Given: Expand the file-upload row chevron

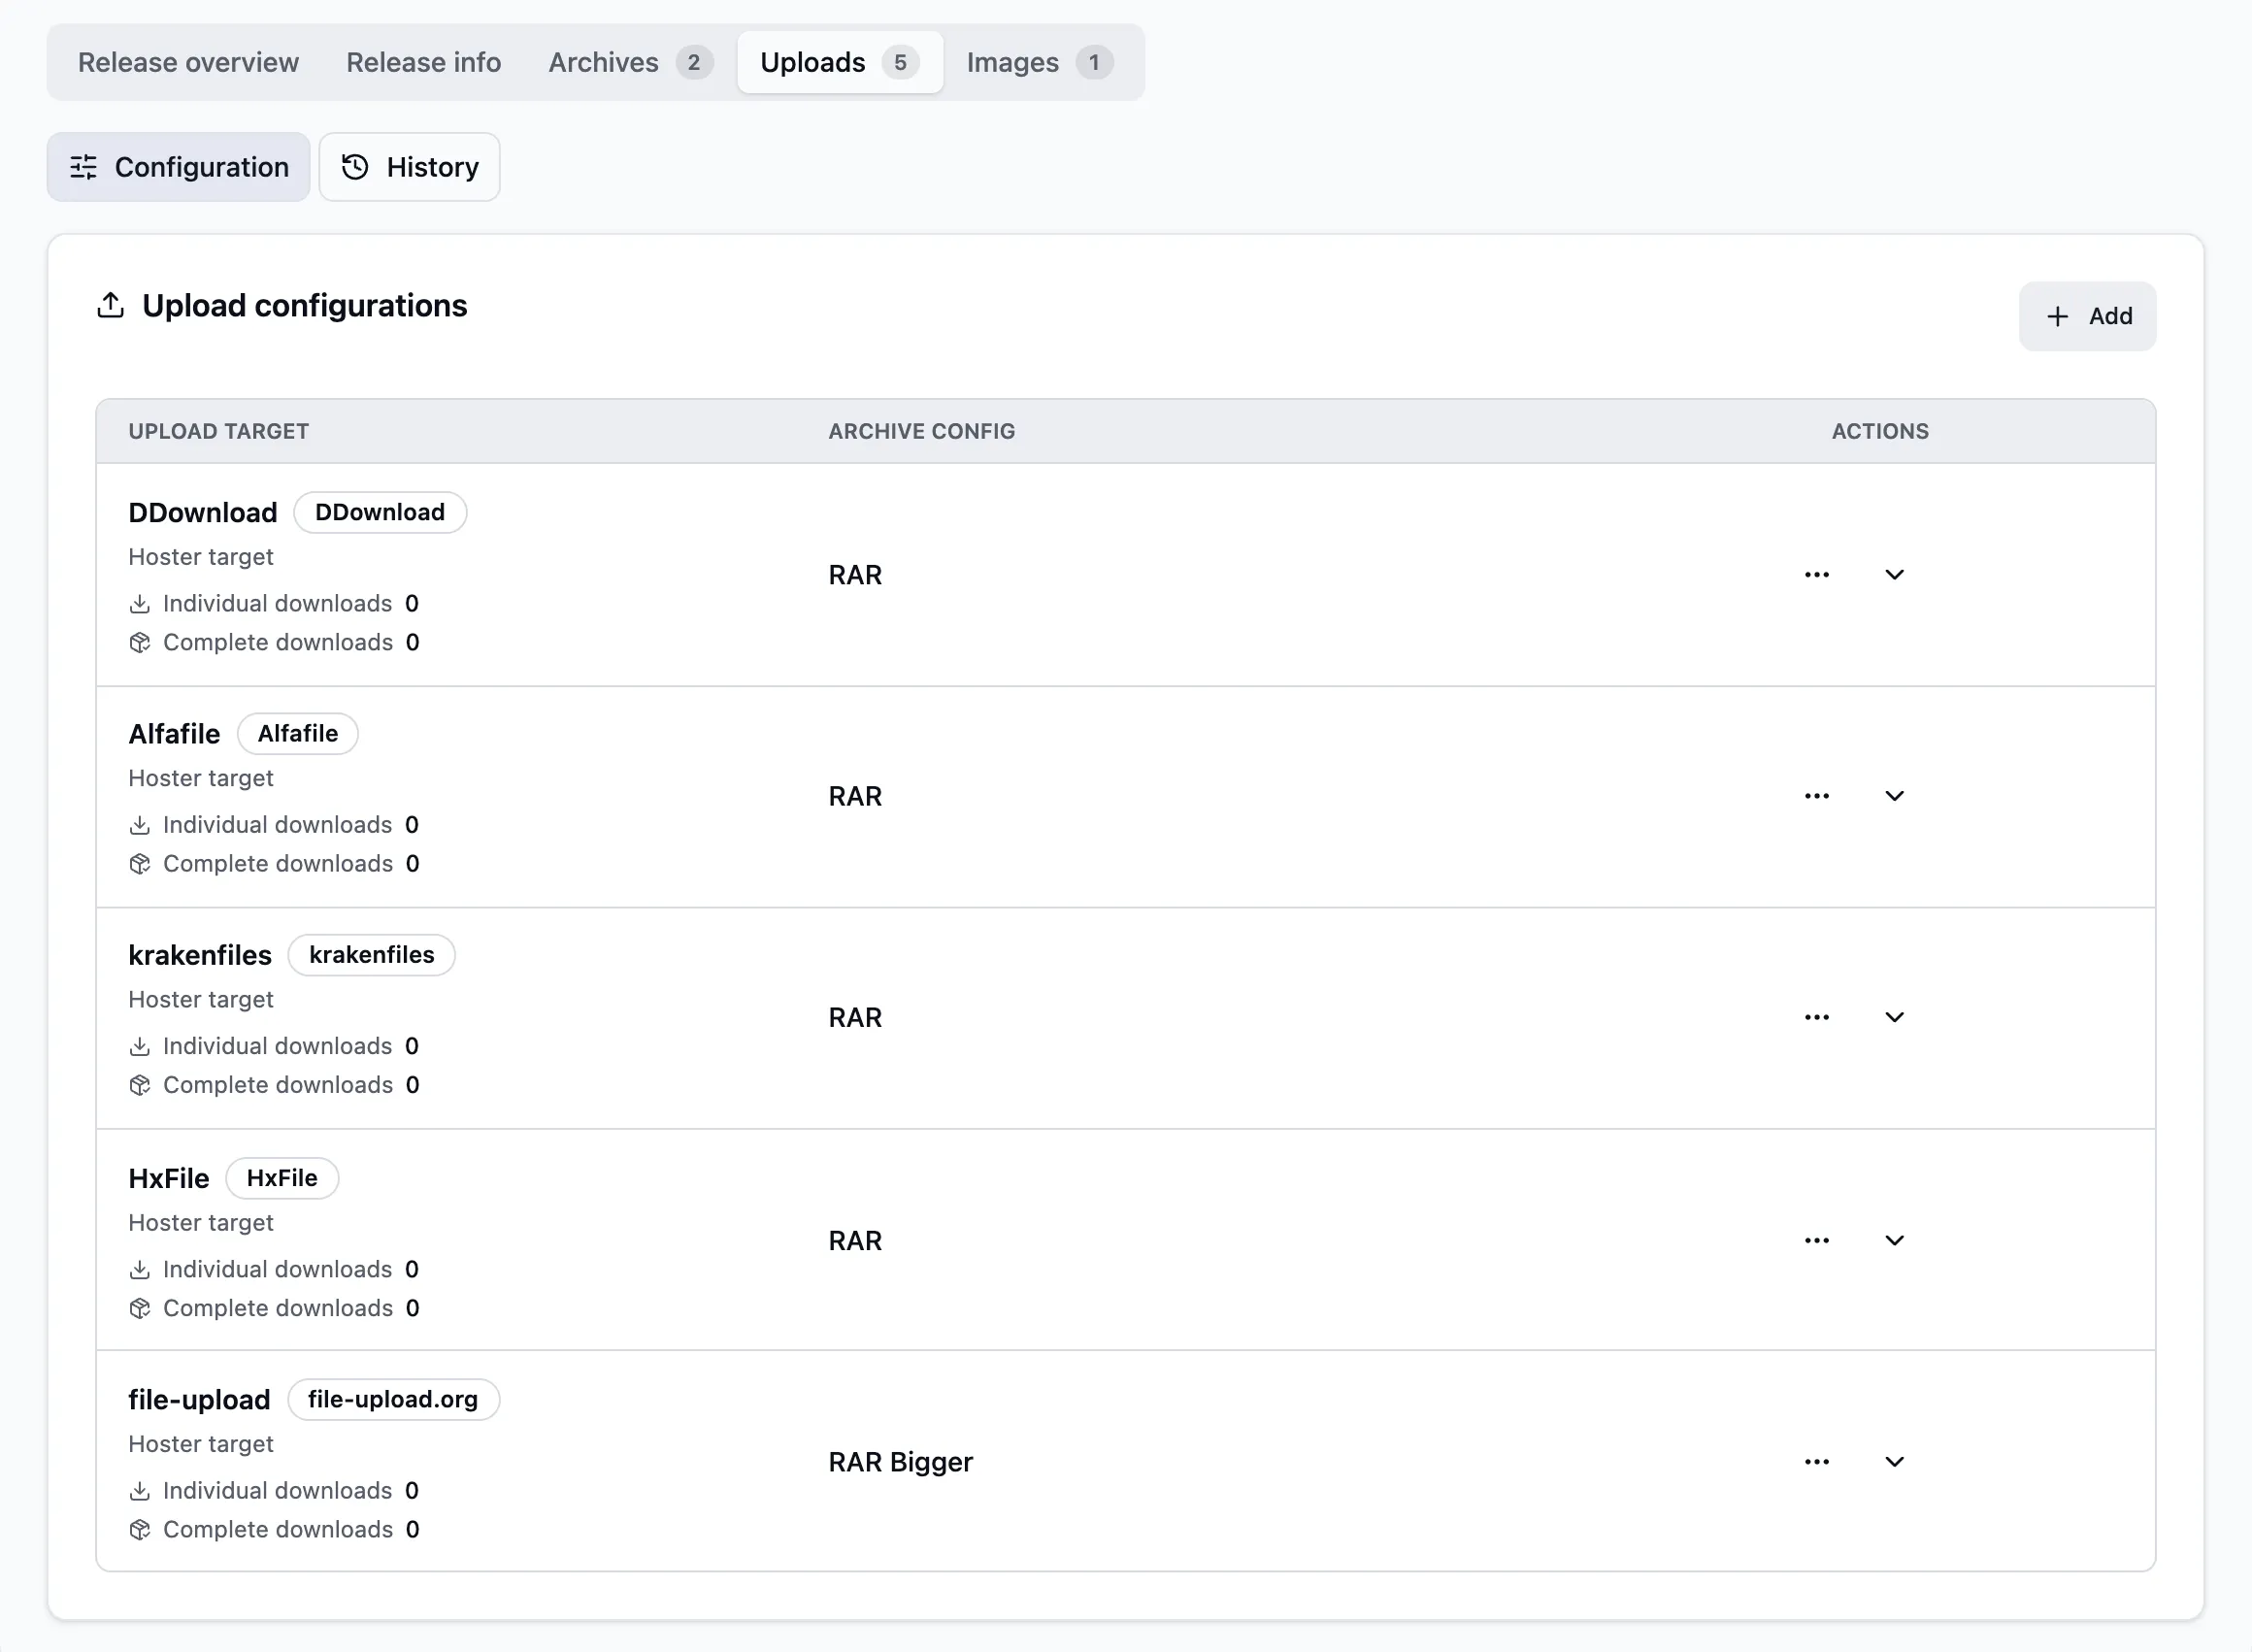Looking at the screenshot, I should (x=1894, y=1462).
